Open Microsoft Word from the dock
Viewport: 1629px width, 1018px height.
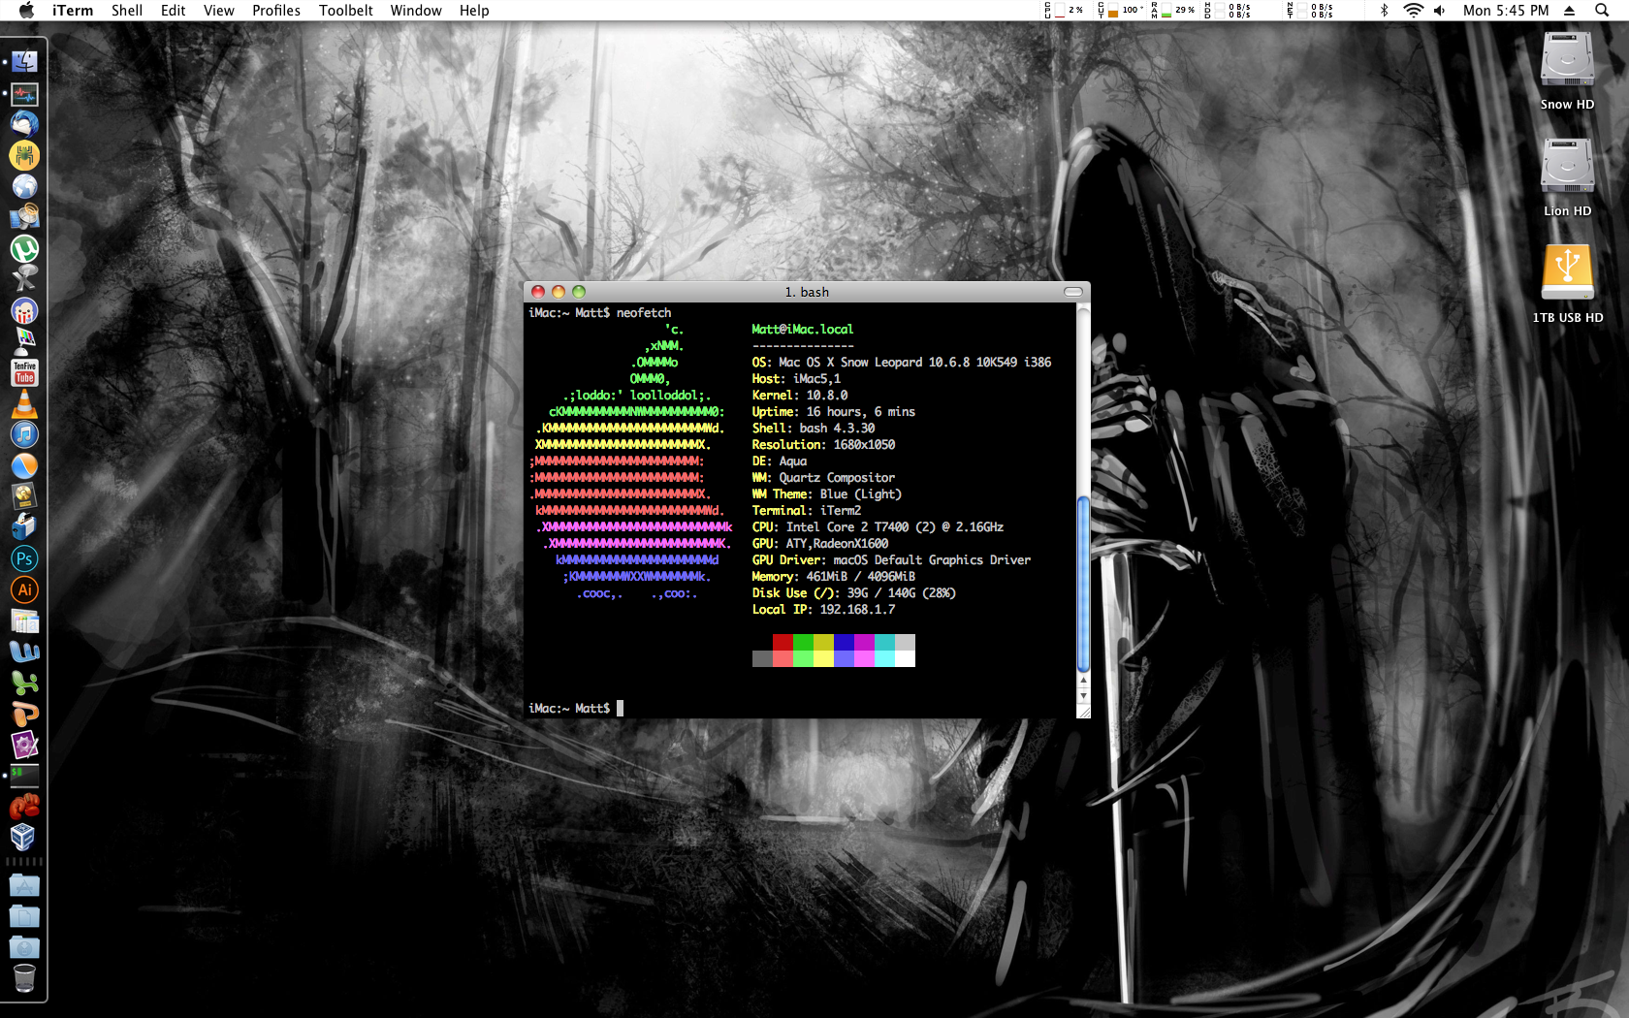(x=24, y=652)
